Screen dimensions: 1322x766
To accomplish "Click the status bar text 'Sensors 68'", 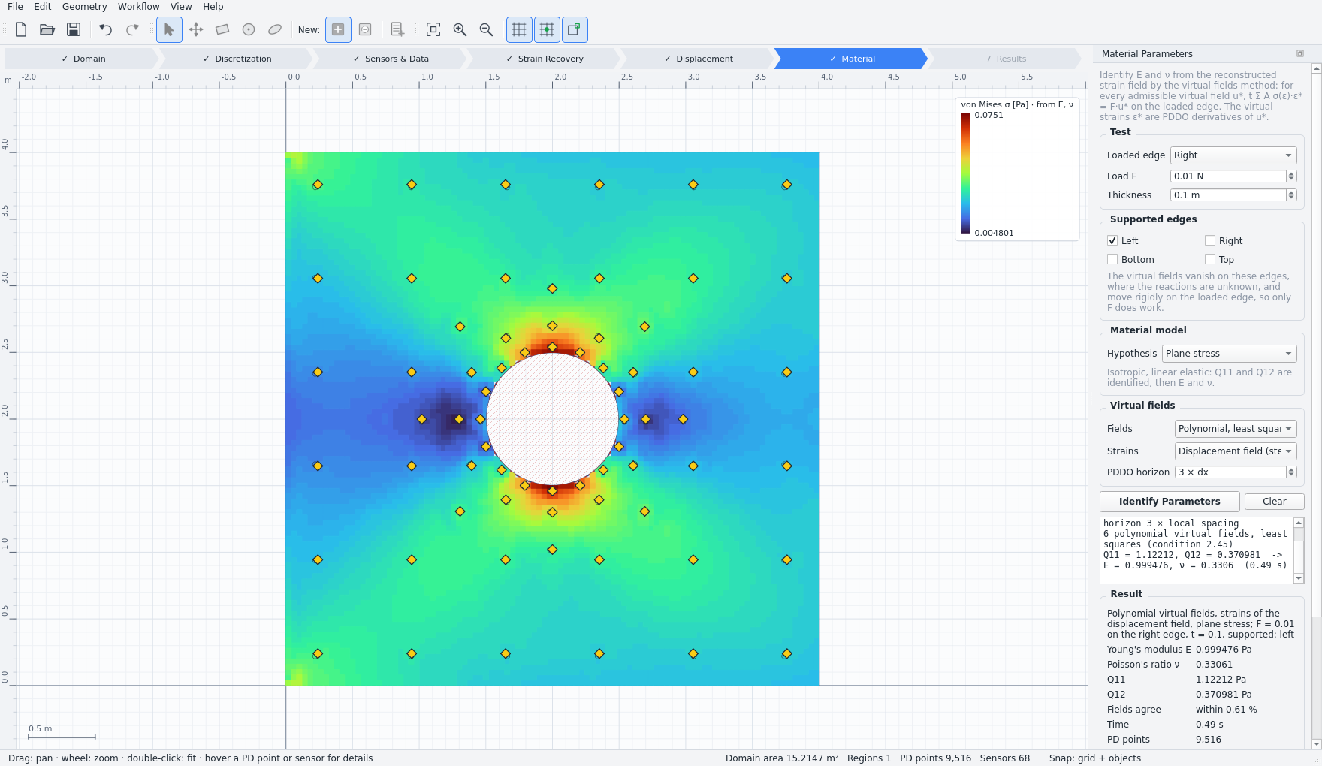I will (x=1004, y=758).
